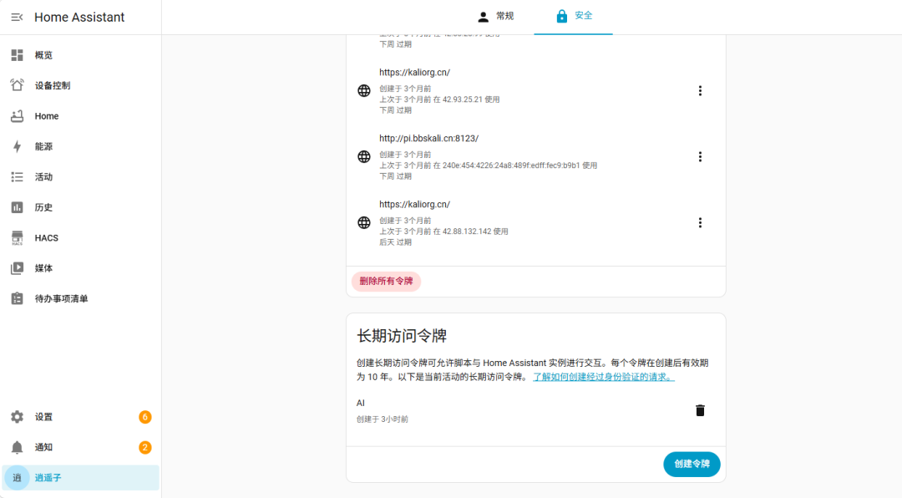Click the 设置 gear icon
Screen dimensions: 902x498
(x=18, y=417)
